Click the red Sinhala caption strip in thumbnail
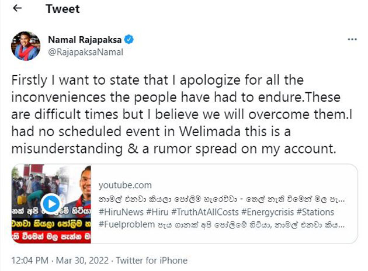 coord(51,237)
